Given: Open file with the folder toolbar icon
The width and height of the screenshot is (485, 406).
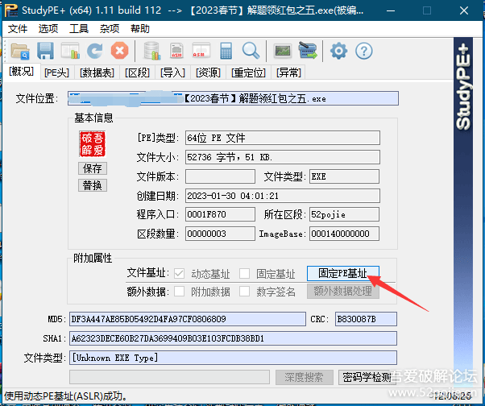Looking at the screenshot, I should click(20, 51).
